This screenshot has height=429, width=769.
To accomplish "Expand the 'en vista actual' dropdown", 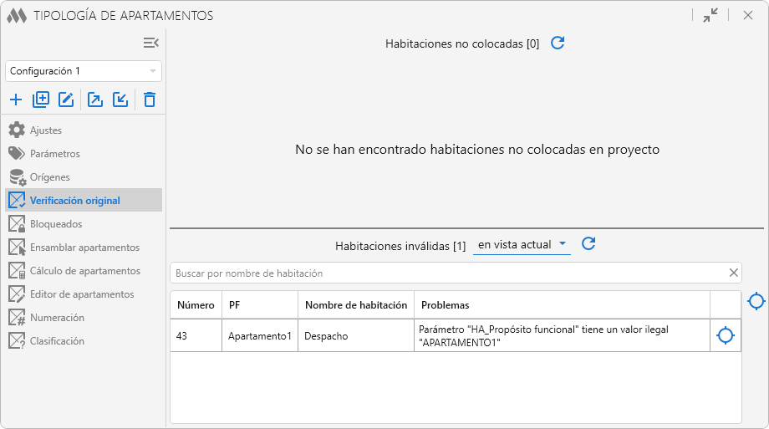I will (522, 245).
